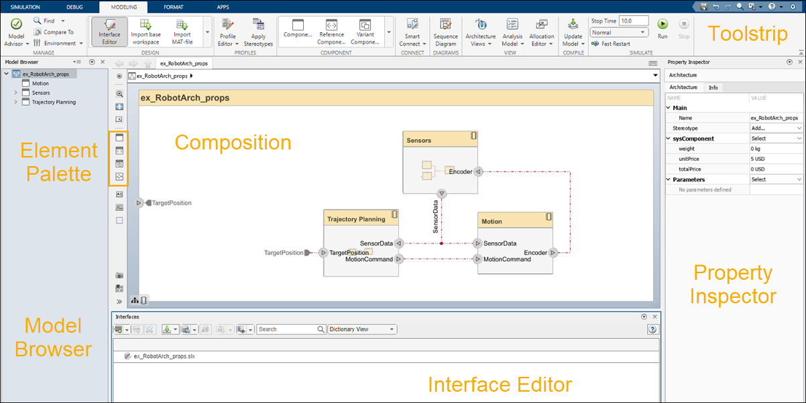The height and width of the screenshot is (403, 806).
Task: Open the Analysis Model tool
Action: (x=512, y=32)
